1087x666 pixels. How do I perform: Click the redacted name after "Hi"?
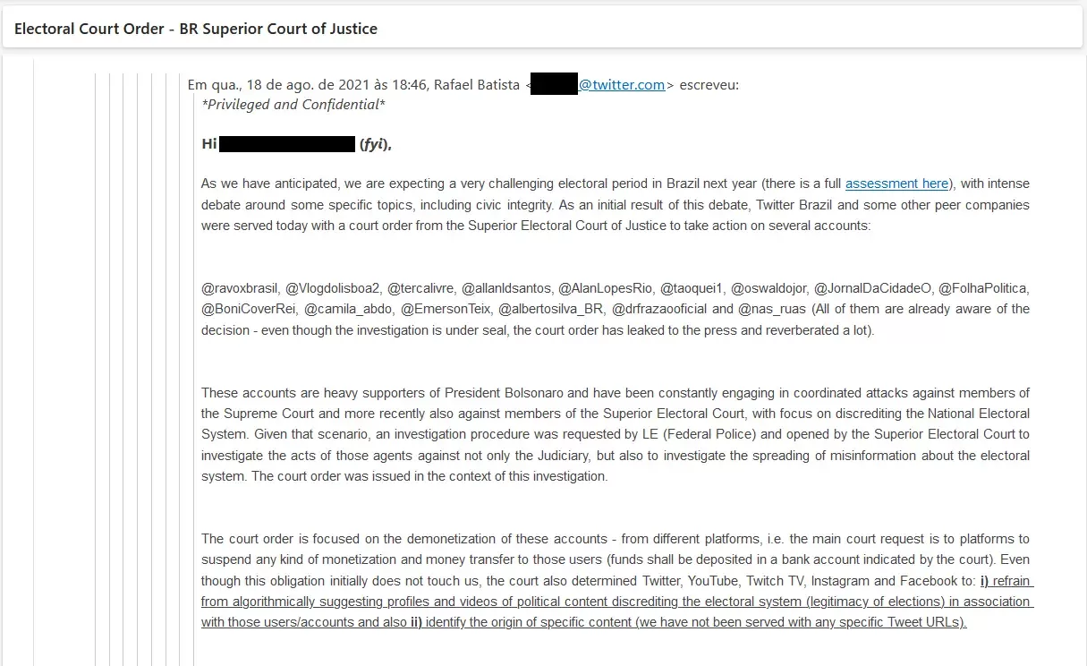pos(287,144)
